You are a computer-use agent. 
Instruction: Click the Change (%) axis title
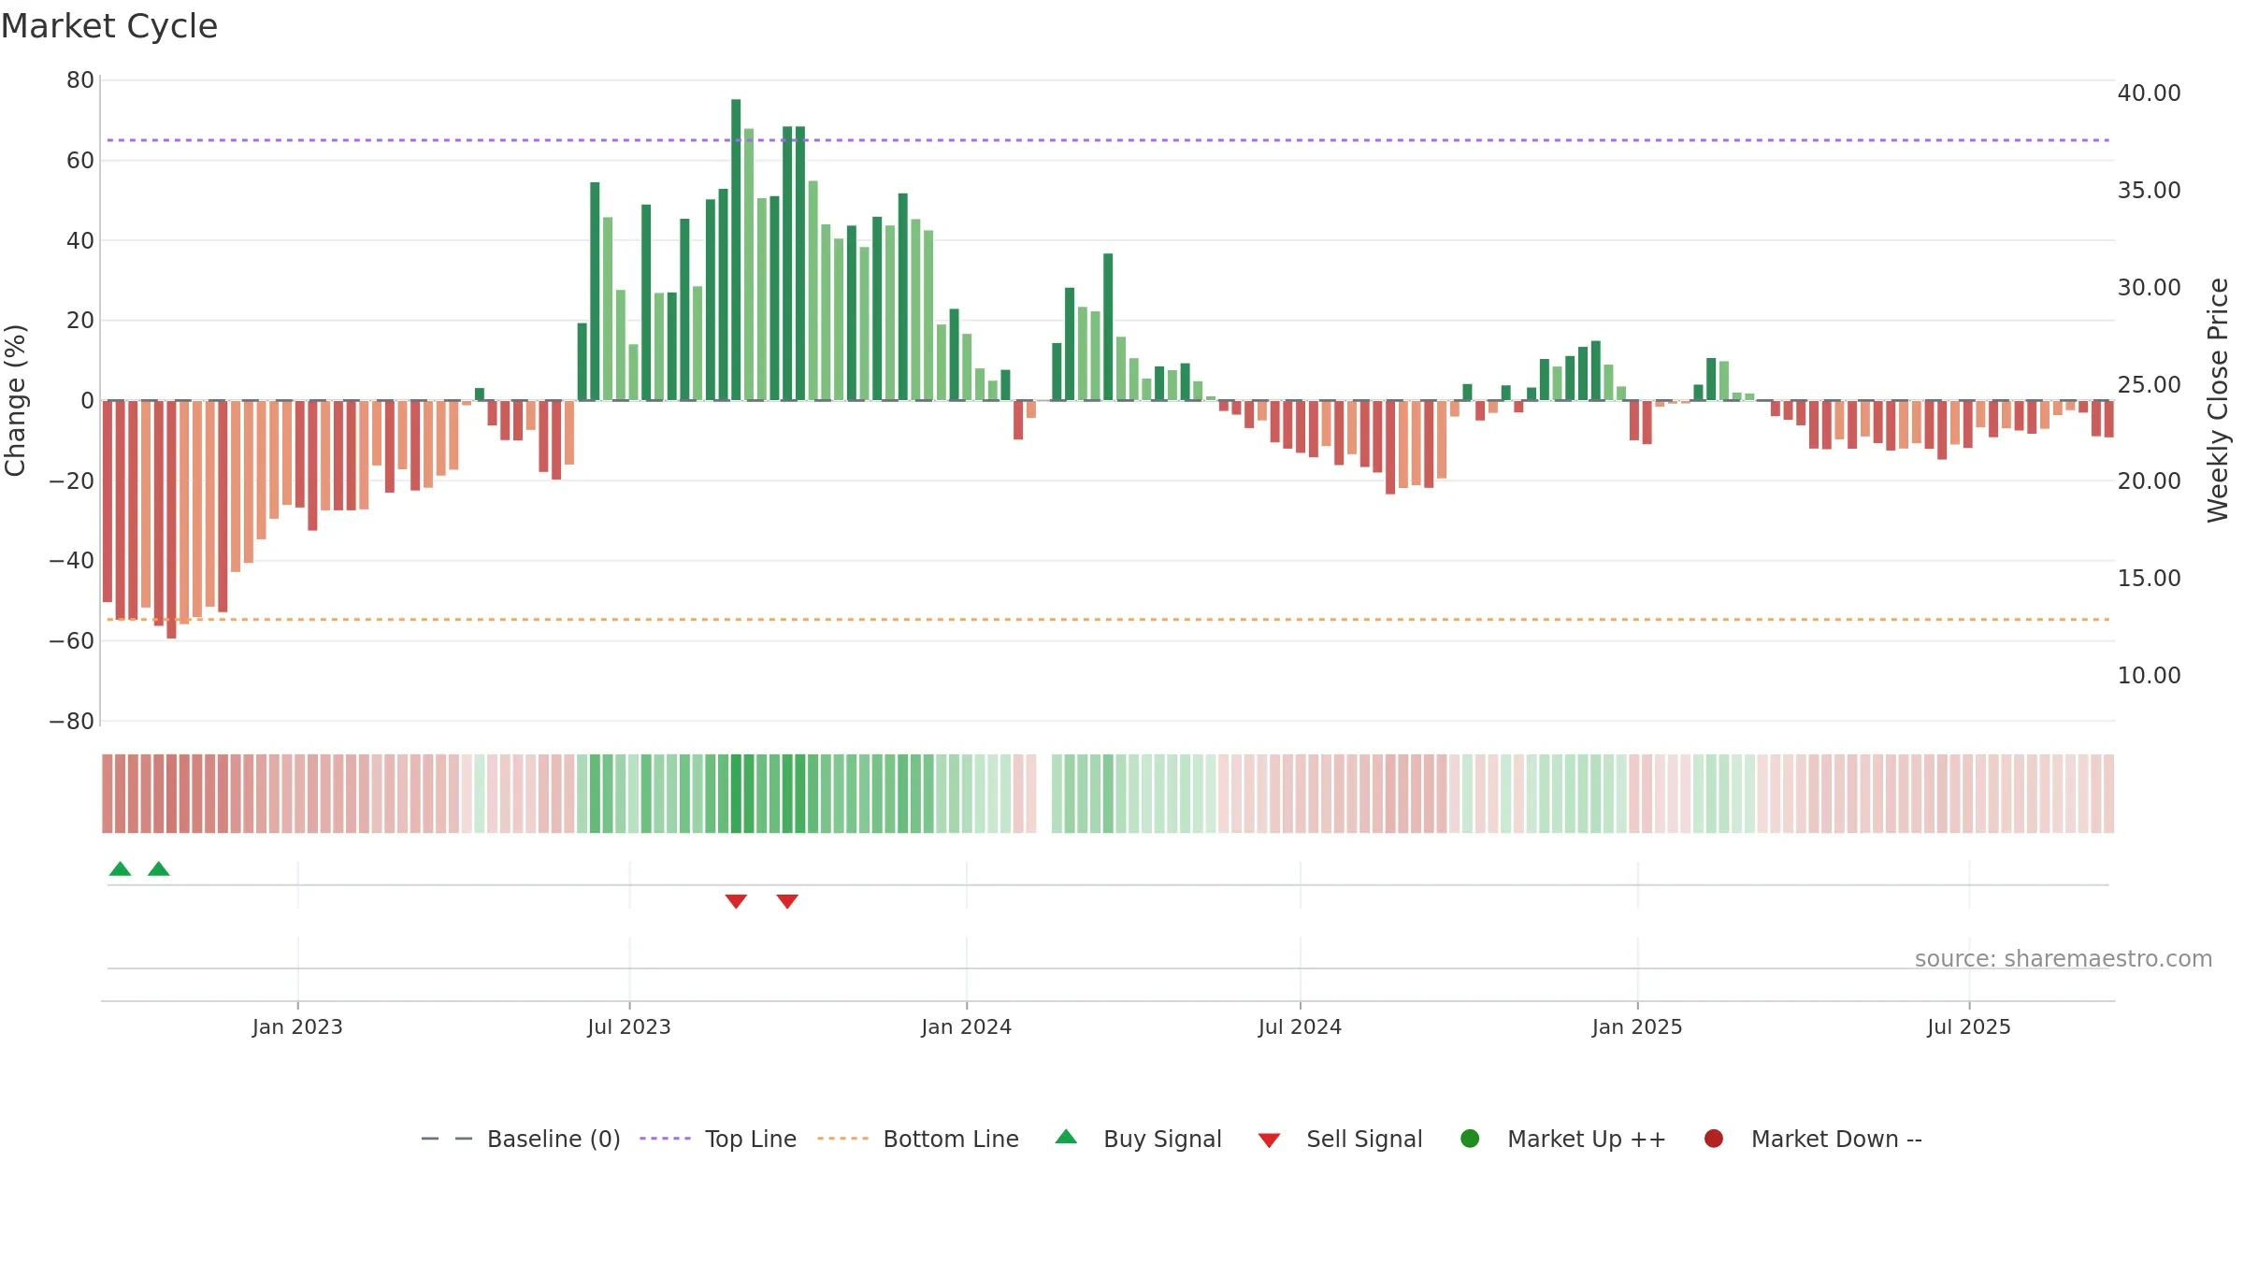(x=16, y=400)
